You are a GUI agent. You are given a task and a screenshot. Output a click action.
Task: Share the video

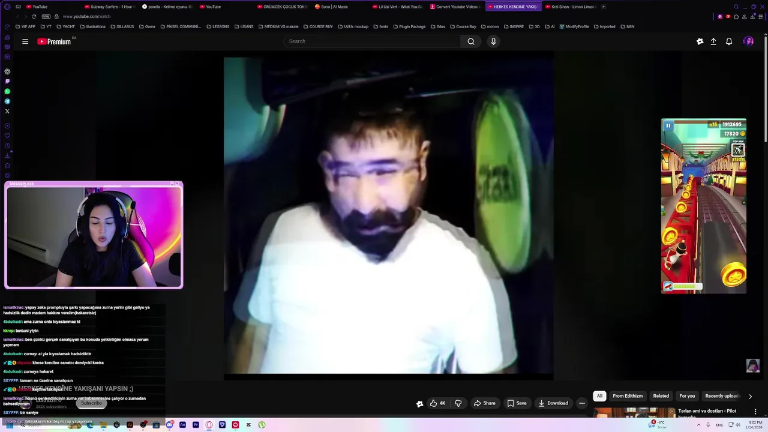[484, 403]
